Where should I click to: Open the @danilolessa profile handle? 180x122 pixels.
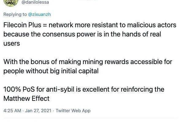pos(35,2)
